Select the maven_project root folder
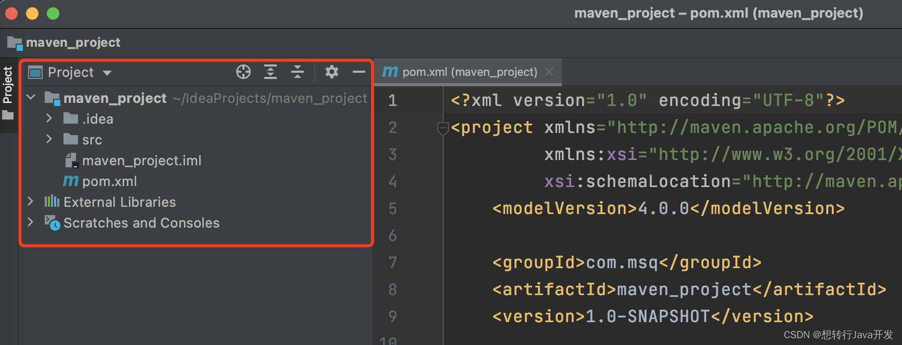This screenshot has height=345, width=902. coord(115,98)
